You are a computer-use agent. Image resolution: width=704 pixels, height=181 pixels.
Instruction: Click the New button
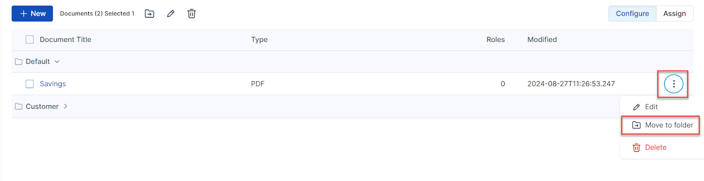point(32,14)
